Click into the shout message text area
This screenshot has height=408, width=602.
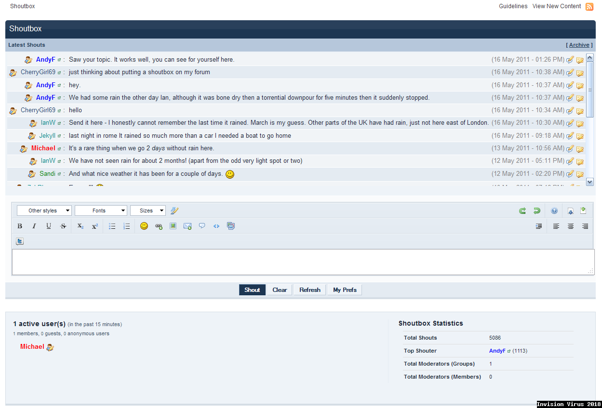(303, 262)
